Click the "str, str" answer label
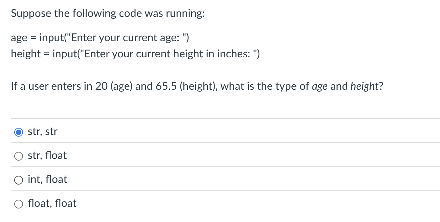Screen dimensions: 440x222 (43, 132)
